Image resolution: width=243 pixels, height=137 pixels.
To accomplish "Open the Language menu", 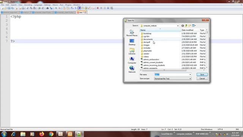I will pos(38,5).
